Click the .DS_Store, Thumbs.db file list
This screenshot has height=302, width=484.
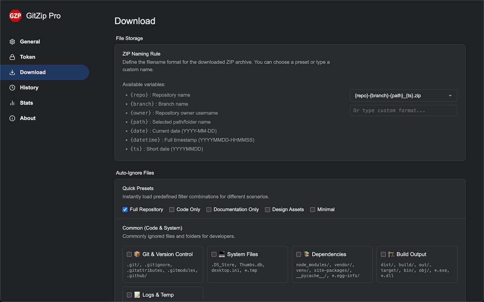pos(238,268)
